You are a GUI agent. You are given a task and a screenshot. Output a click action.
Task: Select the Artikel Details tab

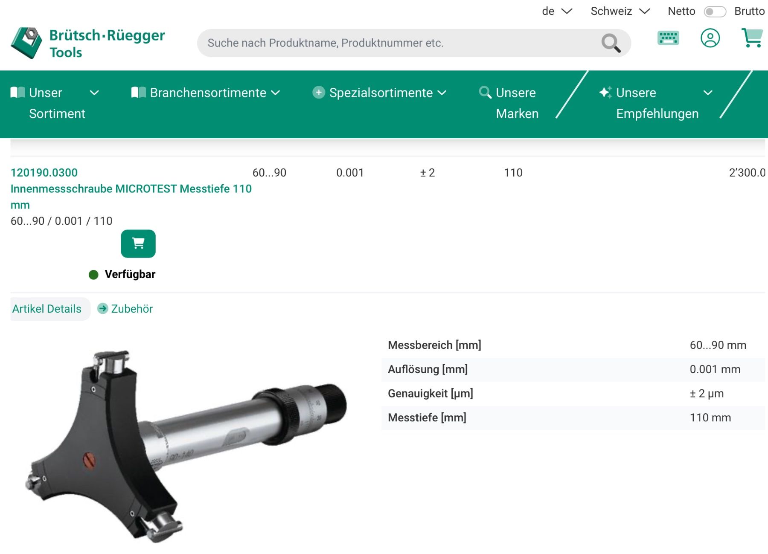(x=47, y=309)
